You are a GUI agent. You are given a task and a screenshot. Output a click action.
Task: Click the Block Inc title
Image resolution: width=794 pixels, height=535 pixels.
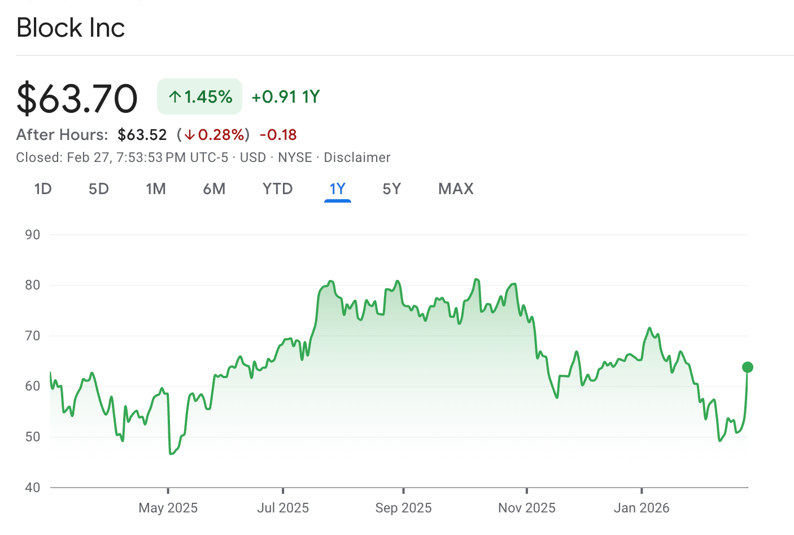pos(71,28)
